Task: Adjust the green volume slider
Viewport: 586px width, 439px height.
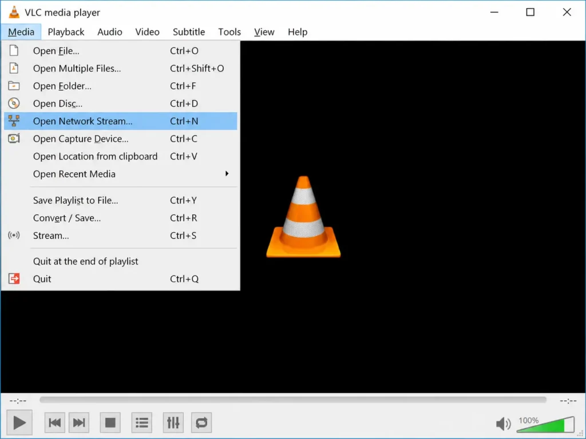Action: (545, 425)
